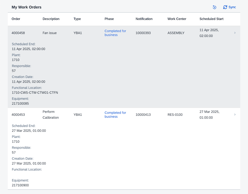Click the Sync refresh button
Screen dimensions: 248x194
(x=229, y=7)
